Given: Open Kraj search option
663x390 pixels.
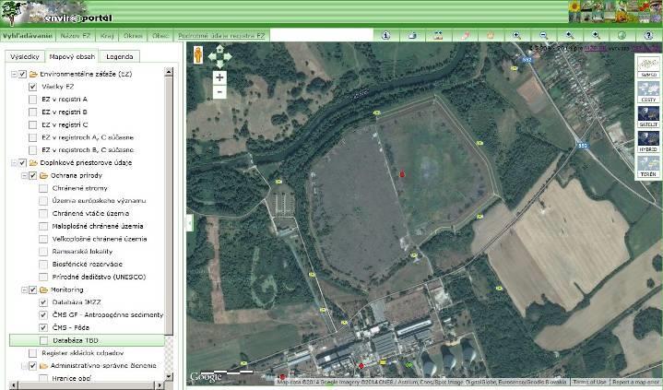Looking at the screenshot, I should tap(107, 36).
